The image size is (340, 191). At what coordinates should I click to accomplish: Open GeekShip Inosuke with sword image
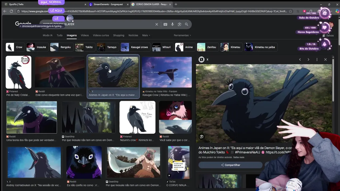(134, 162)
